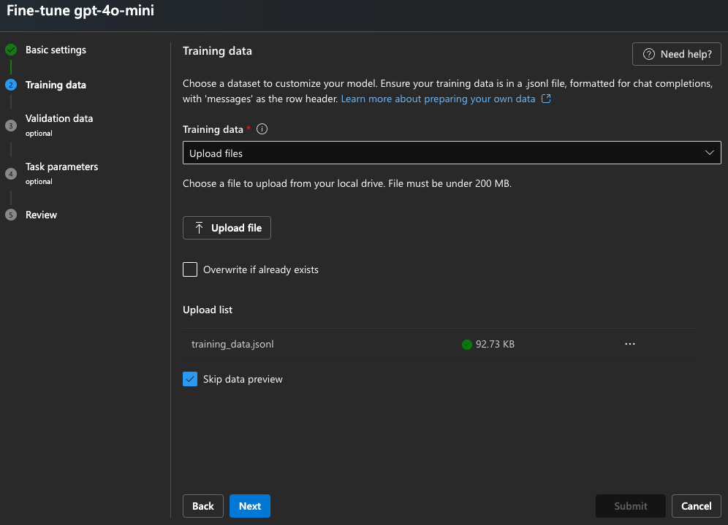
Task: Enable Overwrite if already exists checkbox
Action: (190, 269)
